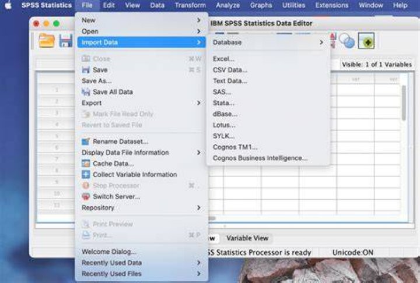Expand Recently Used Files submenu

point(141,274)
